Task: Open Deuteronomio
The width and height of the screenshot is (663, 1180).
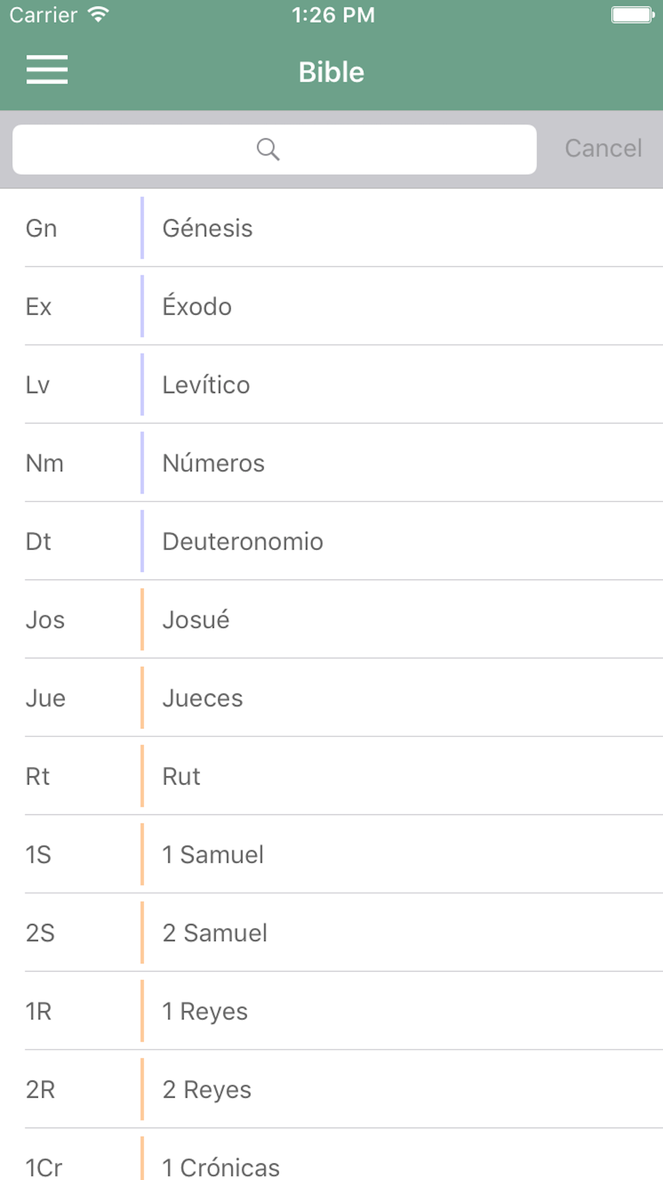Action: [331, 542]
